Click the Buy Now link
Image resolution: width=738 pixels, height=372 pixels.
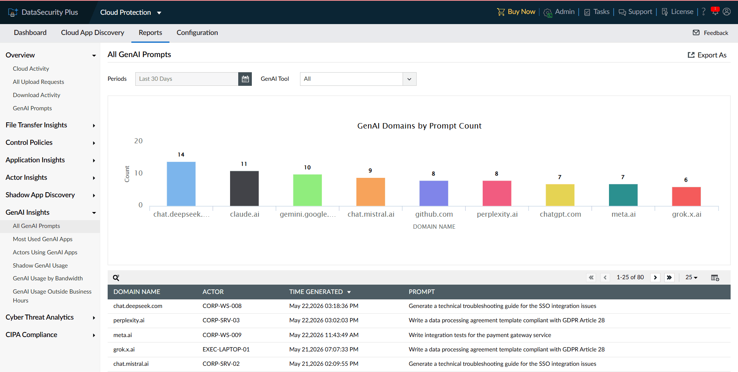pos(522,12)
